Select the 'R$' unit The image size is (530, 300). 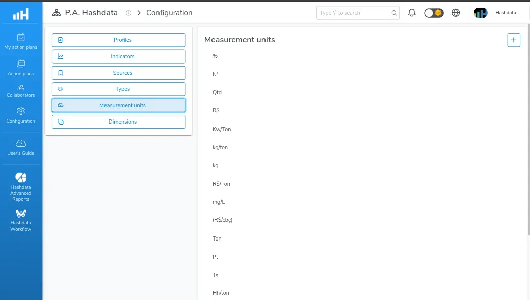click(x=216, y=111)
